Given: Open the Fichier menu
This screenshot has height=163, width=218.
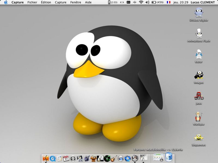Looking at the screenshot, I should click(x=32, y=2).
